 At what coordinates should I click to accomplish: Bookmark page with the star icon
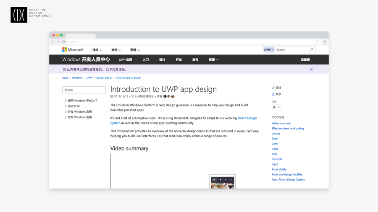[x=317, y=42]
